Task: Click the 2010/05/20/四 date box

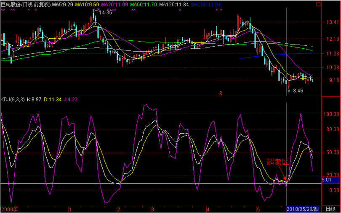Action: coord(303,209)
